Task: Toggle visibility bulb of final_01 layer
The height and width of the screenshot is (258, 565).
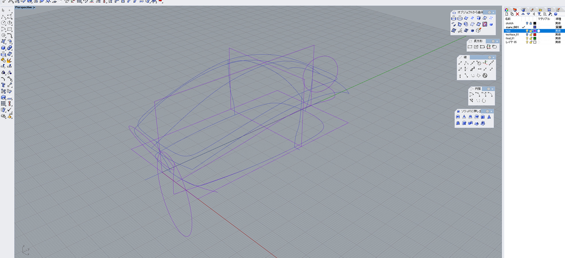Action: pyautogui.click(x=527, y=38)
